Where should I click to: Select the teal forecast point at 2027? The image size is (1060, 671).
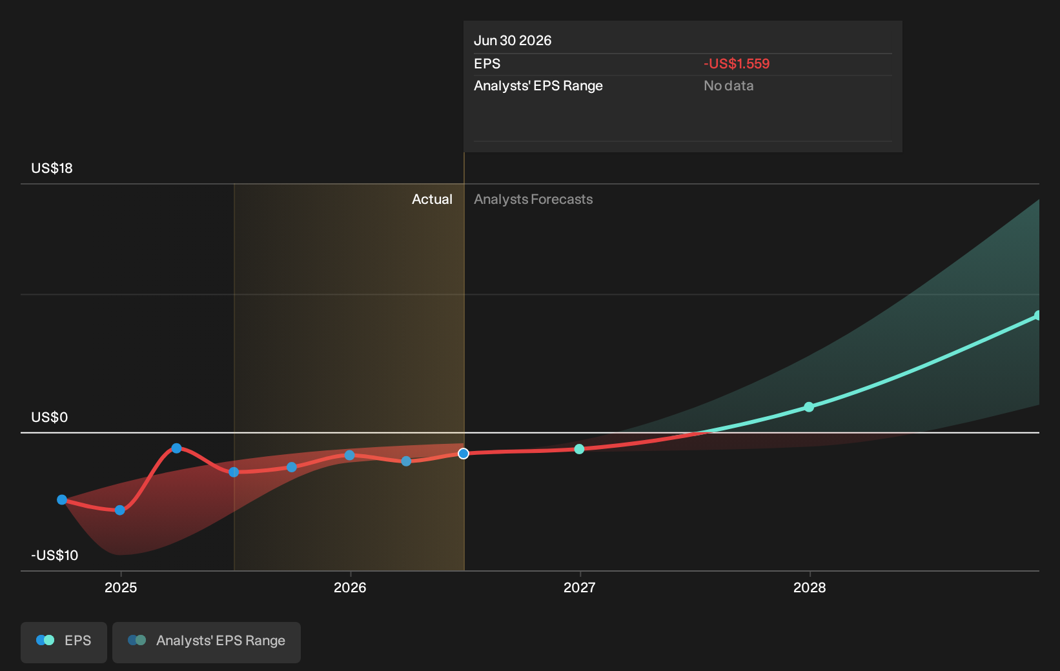pos(579,449)
